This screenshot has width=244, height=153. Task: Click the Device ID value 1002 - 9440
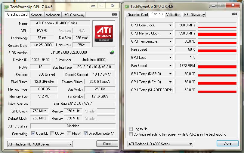tap(40, 60)
